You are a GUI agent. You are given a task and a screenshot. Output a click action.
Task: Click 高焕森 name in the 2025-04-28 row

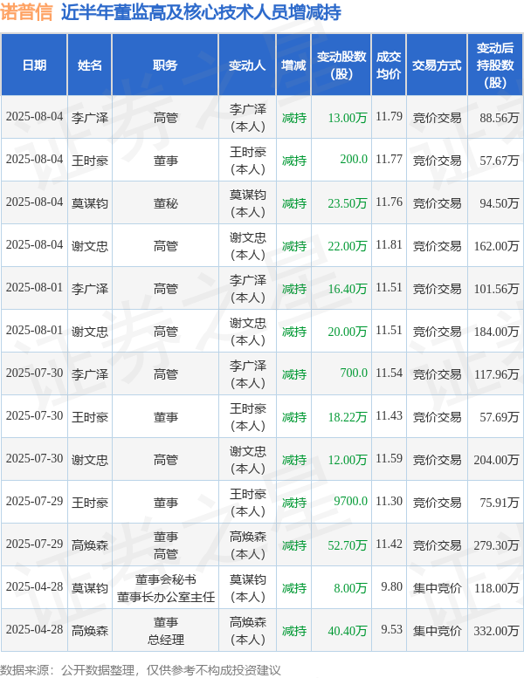coord(90,631)
